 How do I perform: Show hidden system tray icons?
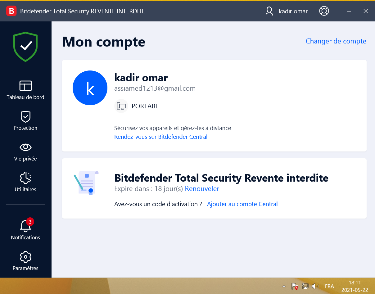(x=284, y=286)
